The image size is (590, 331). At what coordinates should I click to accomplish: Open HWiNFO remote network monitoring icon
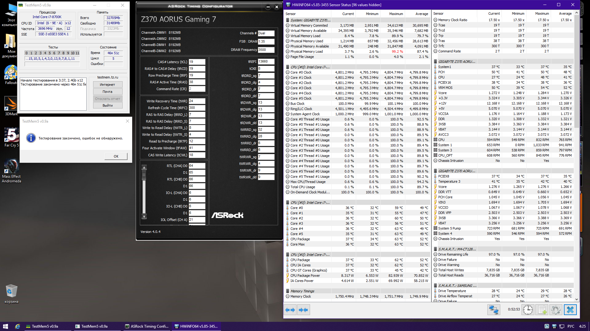click(x=494, y=310)
